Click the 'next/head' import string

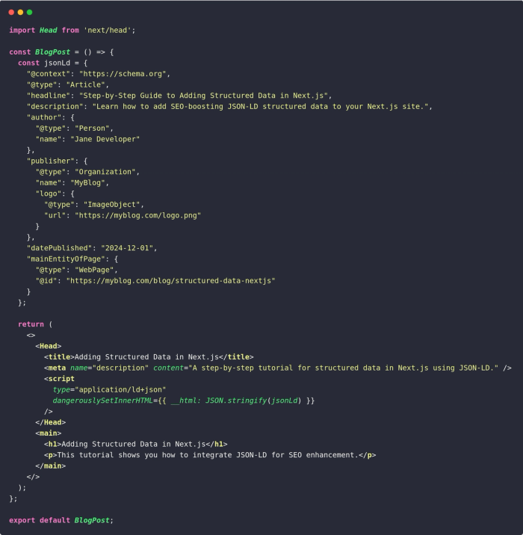click(x=107, y=30)
